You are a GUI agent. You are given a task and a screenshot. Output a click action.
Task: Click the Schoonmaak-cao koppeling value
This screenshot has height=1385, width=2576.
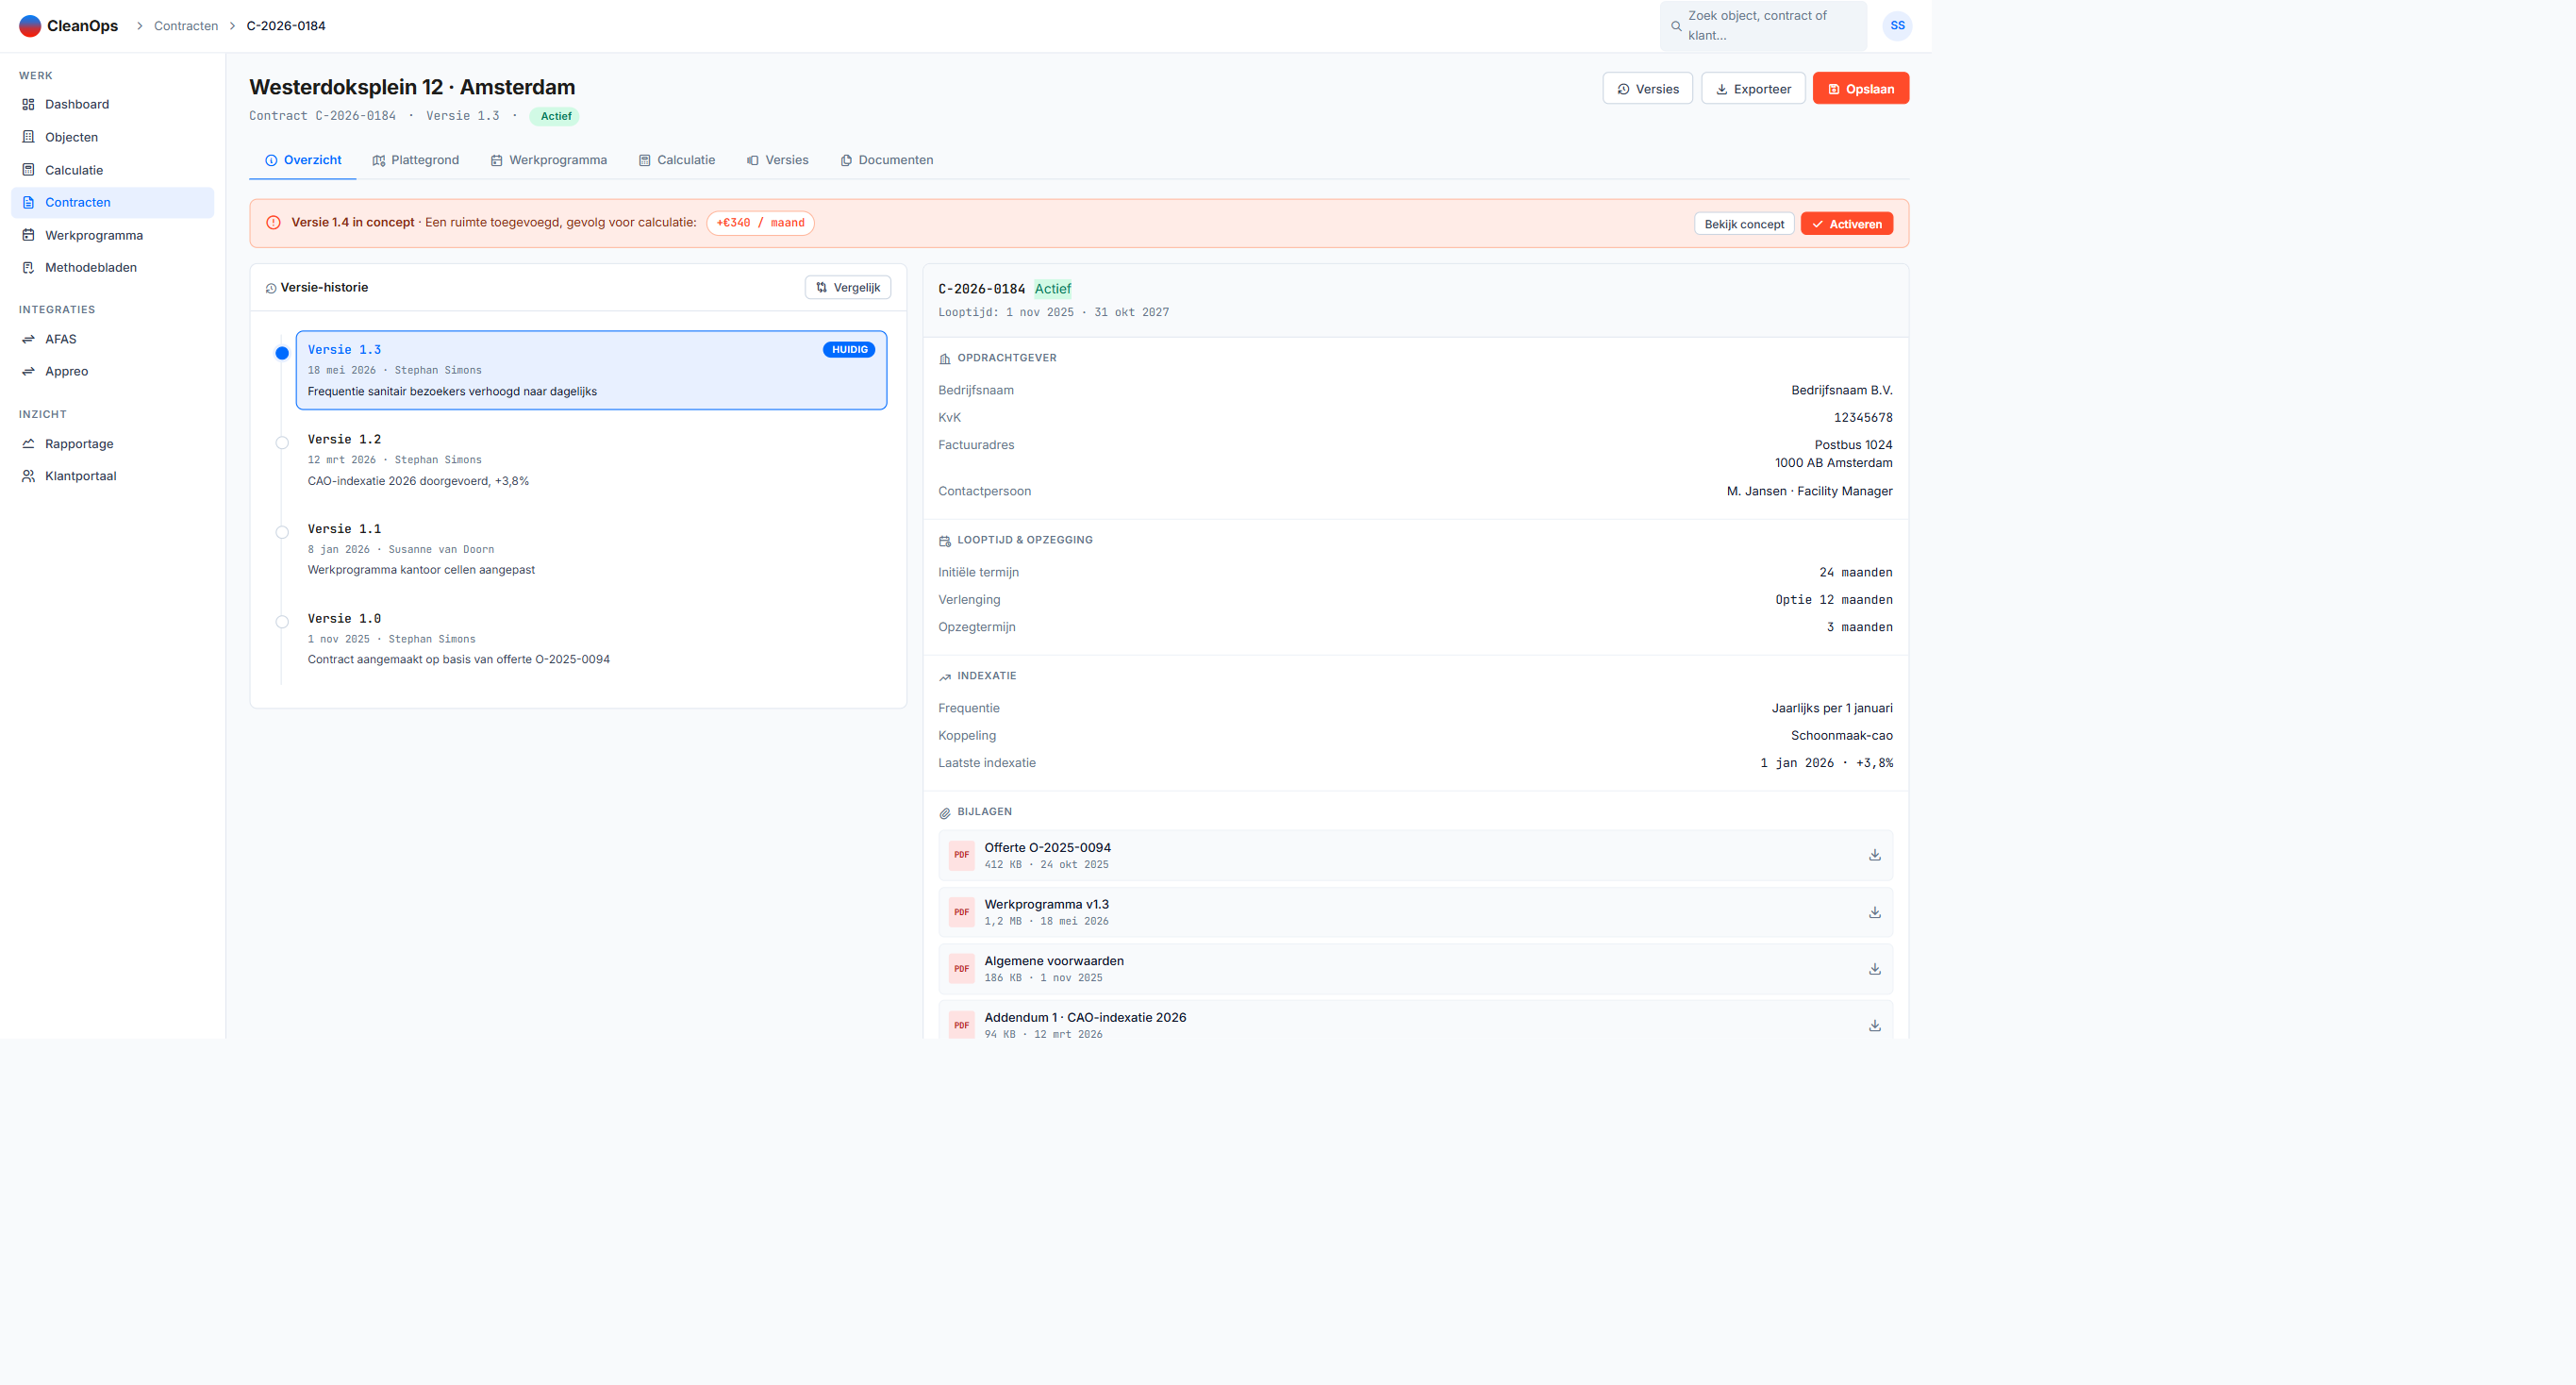[1841, 736]
